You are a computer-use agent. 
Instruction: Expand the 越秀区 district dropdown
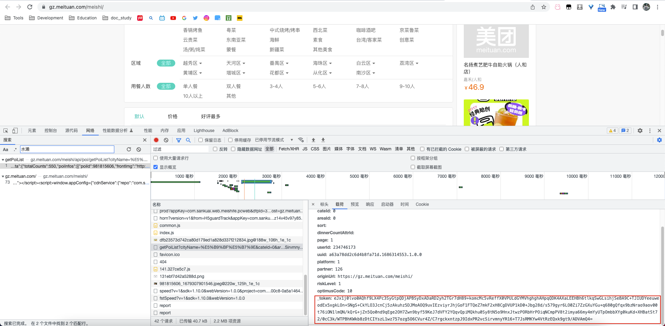193,63
